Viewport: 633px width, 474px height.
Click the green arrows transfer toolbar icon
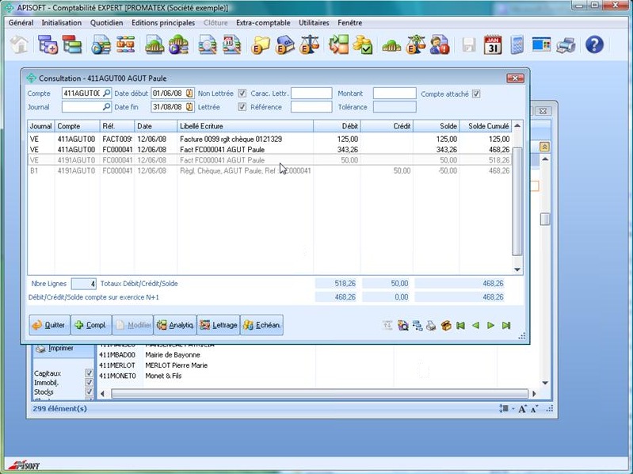(338, 45)
